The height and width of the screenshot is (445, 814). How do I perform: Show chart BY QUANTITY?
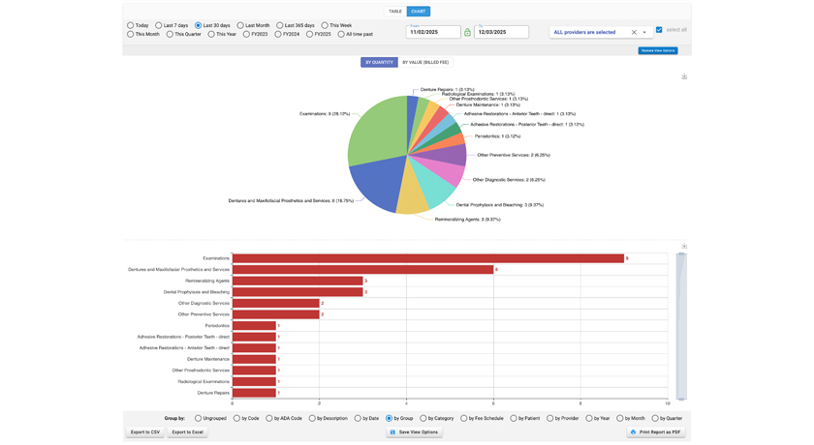[379, 62]
